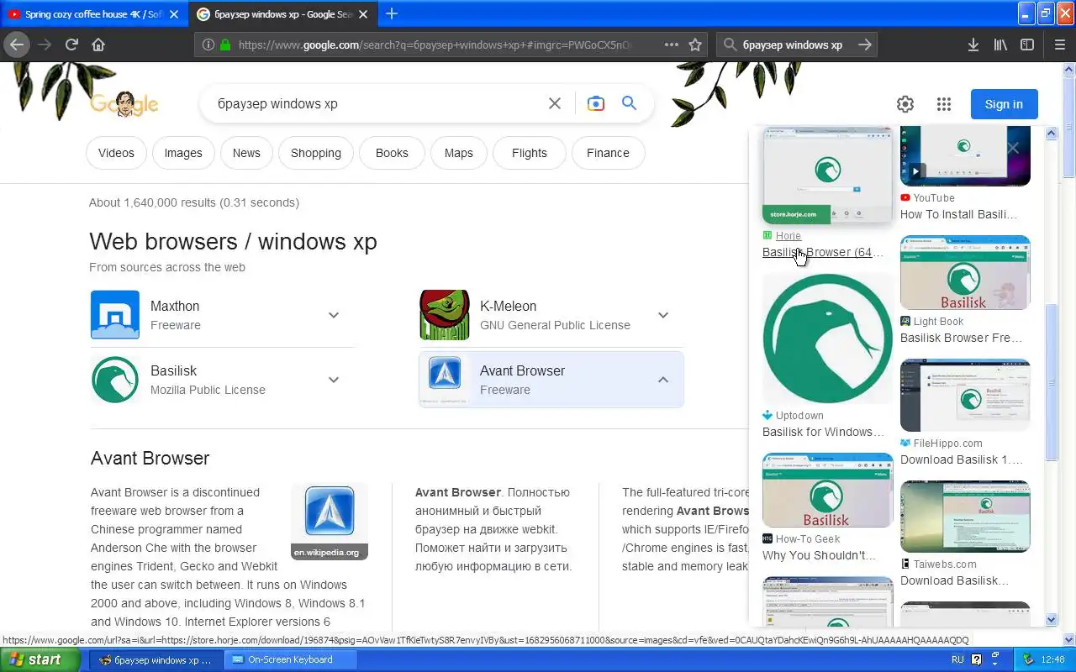Image resolution: width=1076 pixels, height=672 pixels.
Task: Select the браузер windows xp Google Search tab
Action: click(284, 14)
